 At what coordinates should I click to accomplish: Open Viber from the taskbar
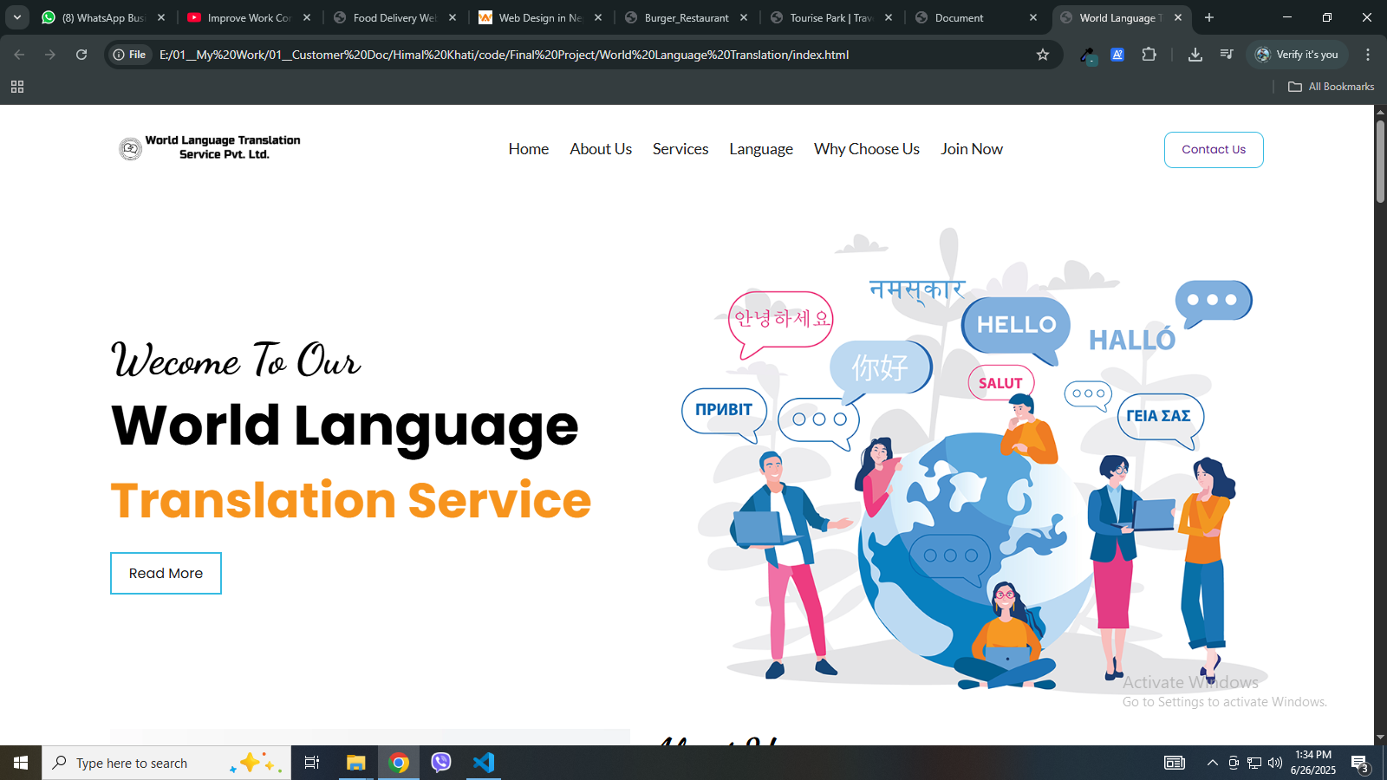(x=441, y=763)
